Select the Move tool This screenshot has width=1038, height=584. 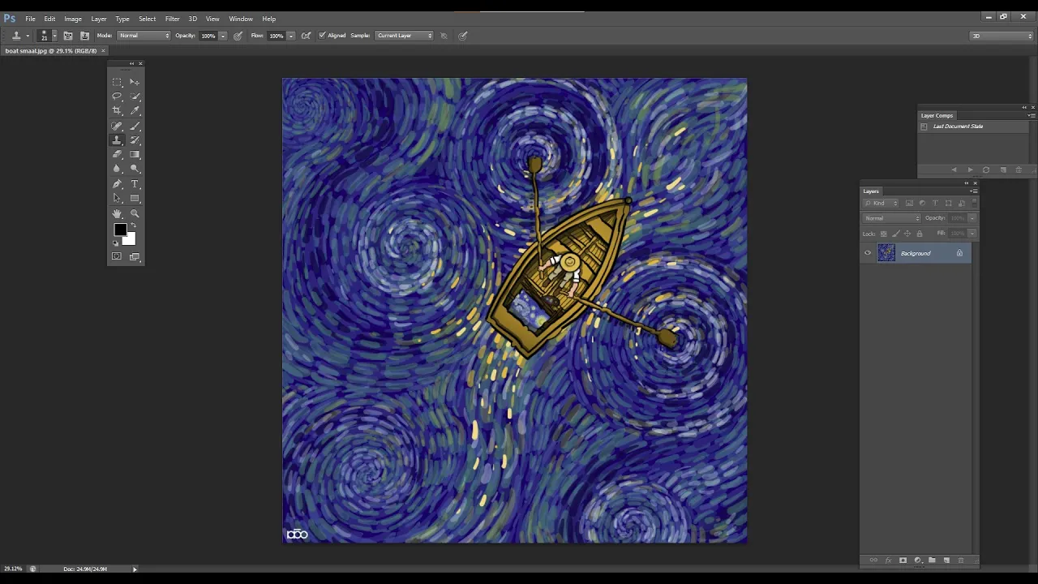(135, 82)
